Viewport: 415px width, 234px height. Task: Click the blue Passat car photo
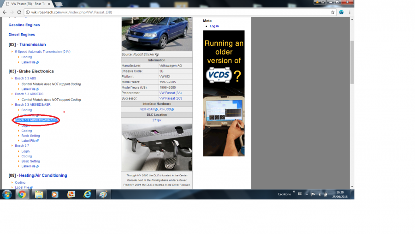coord(156,34)
